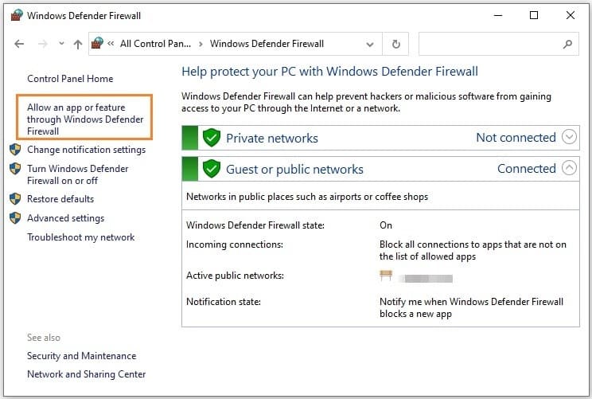Screen dimensions: 592x399
Task: Collapse the Guest or public networks chevron
Action: 569,168
